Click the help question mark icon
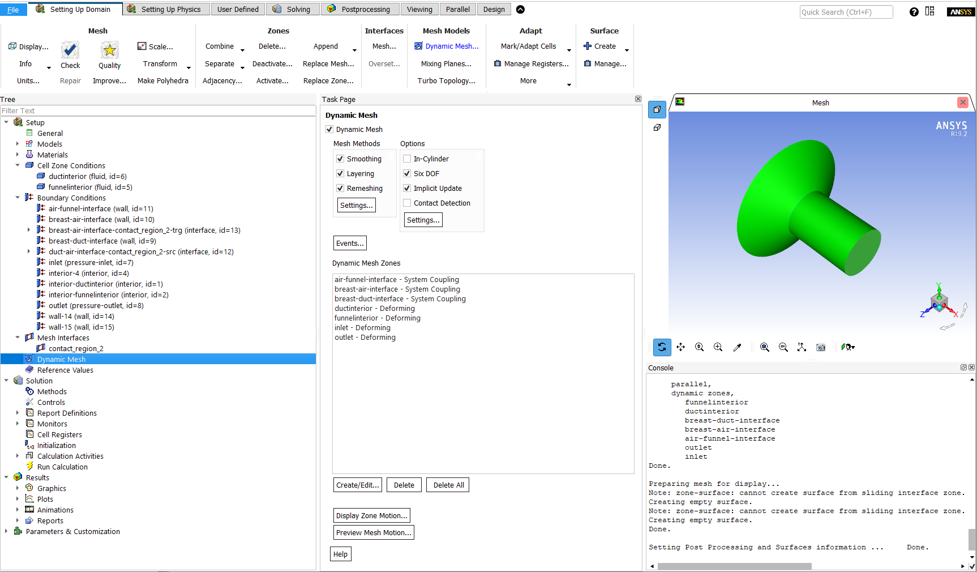977x572 pixels. tap(914, 12)
